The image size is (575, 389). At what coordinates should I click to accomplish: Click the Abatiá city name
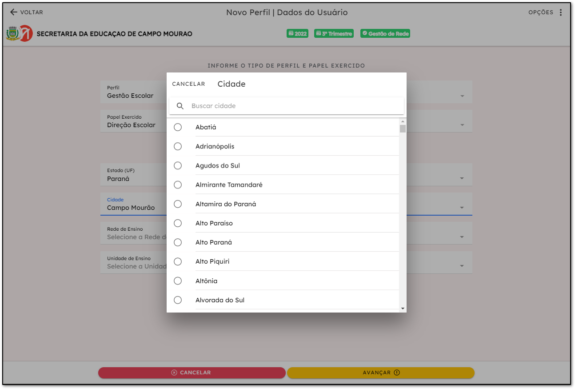pos(206,127)
